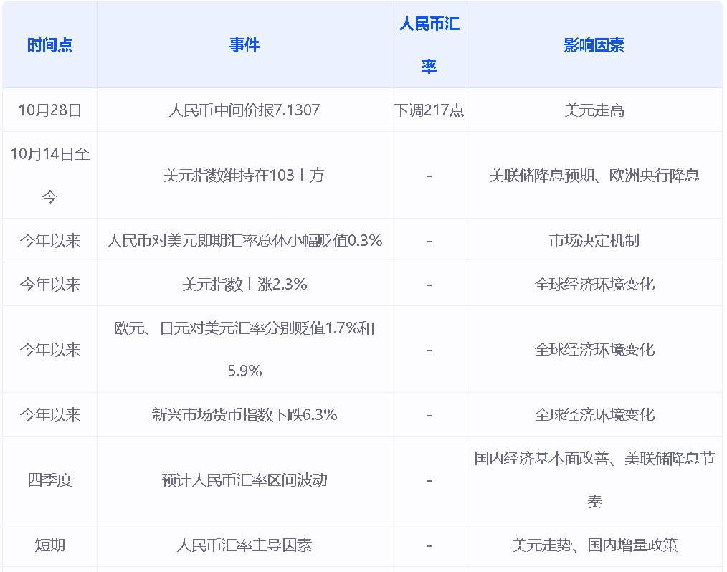Screen dimensions: 727x572
Task: Select the 预计人民币汇率区间波动 event cell
Action: [x=244, y=480]
